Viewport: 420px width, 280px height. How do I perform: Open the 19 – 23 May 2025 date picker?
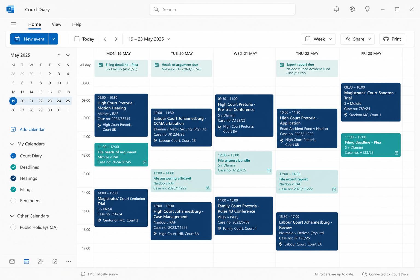(x=149, y=39)
